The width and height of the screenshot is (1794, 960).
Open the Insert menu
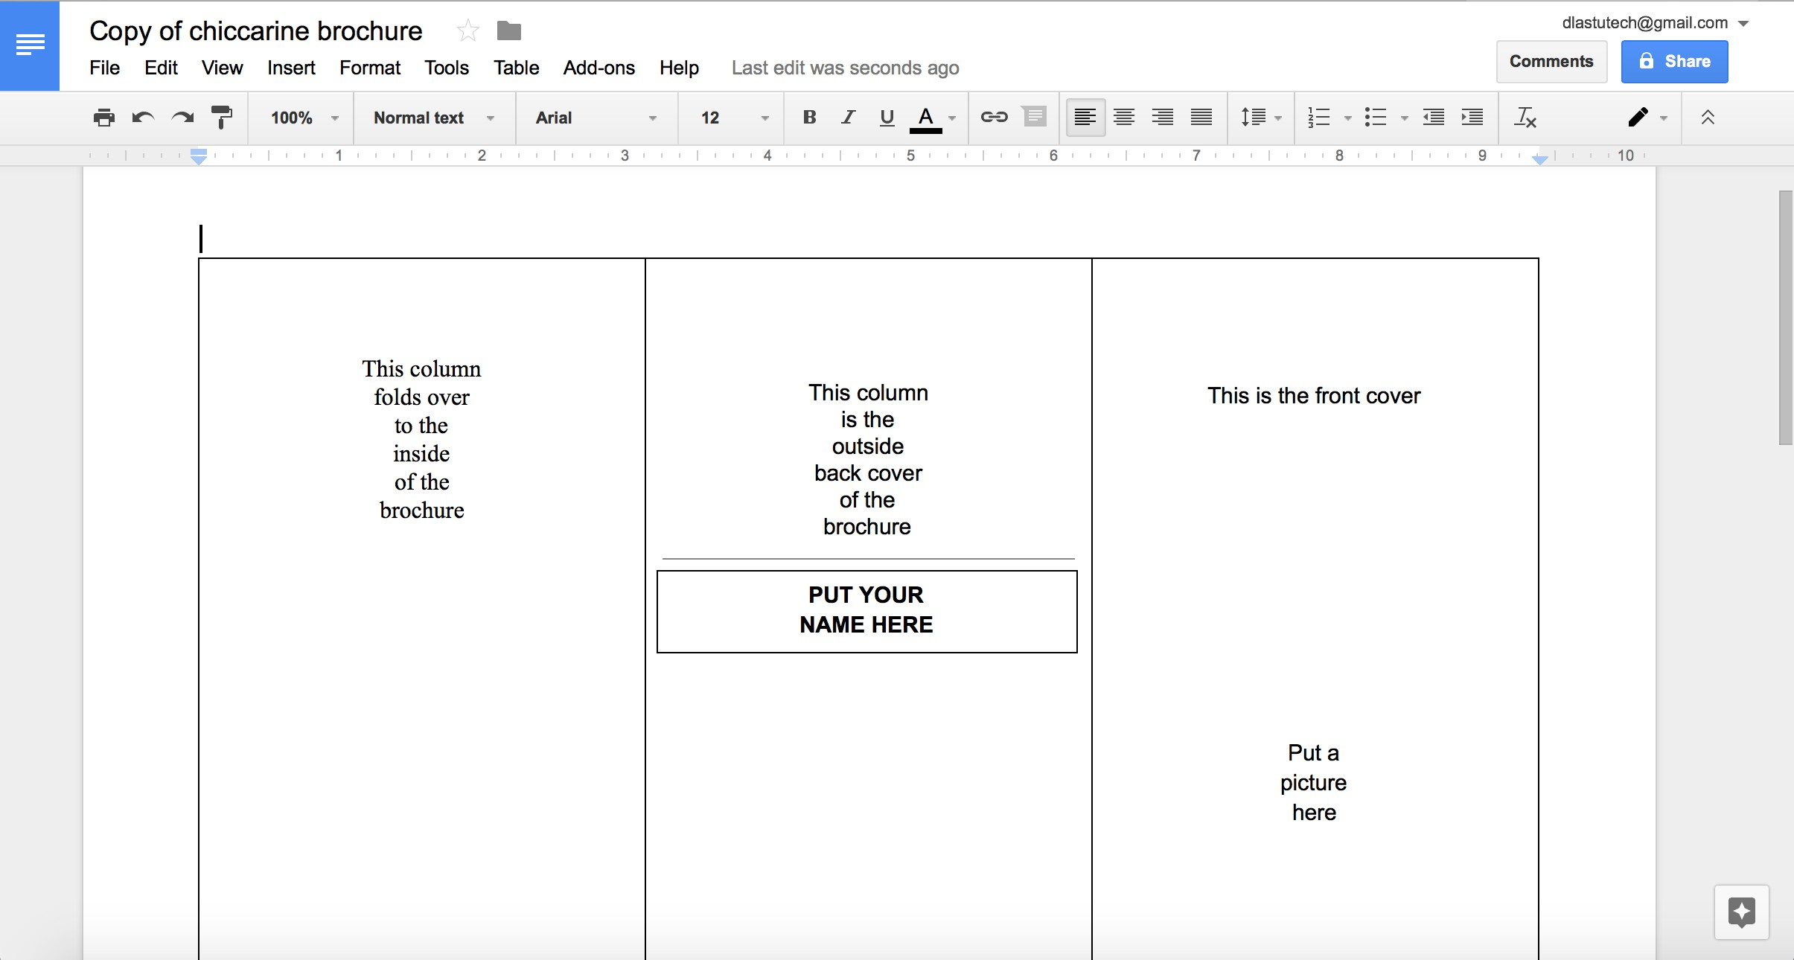coord(291,66)
